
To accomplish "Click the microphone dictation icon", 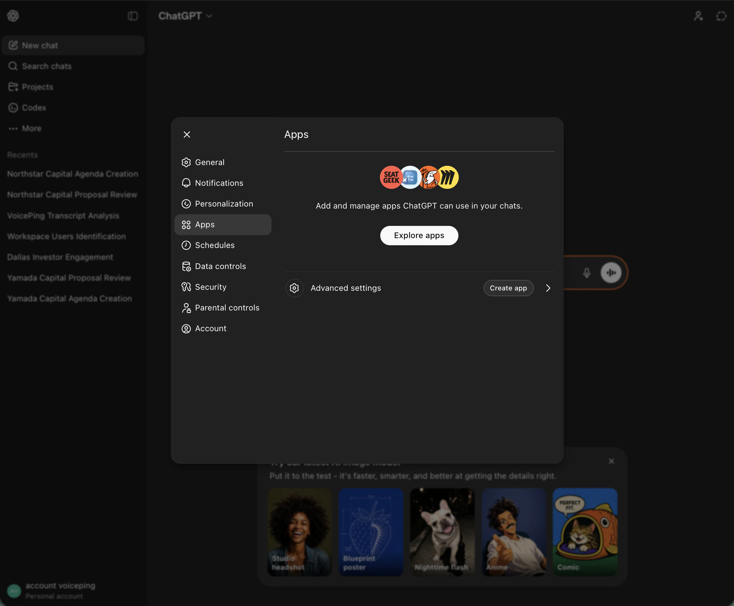I will coord(587,273).
